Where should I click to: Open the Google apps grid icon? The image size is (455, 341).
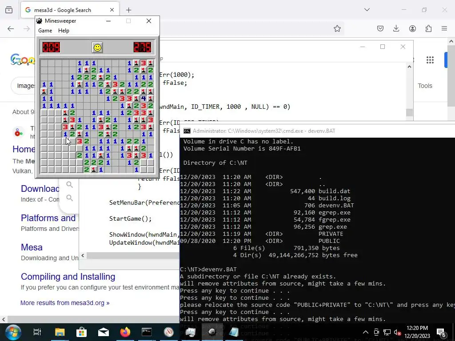tap(430, 60)
